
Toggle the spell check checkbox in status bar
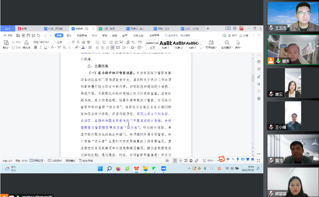click(x=31, y=161)
